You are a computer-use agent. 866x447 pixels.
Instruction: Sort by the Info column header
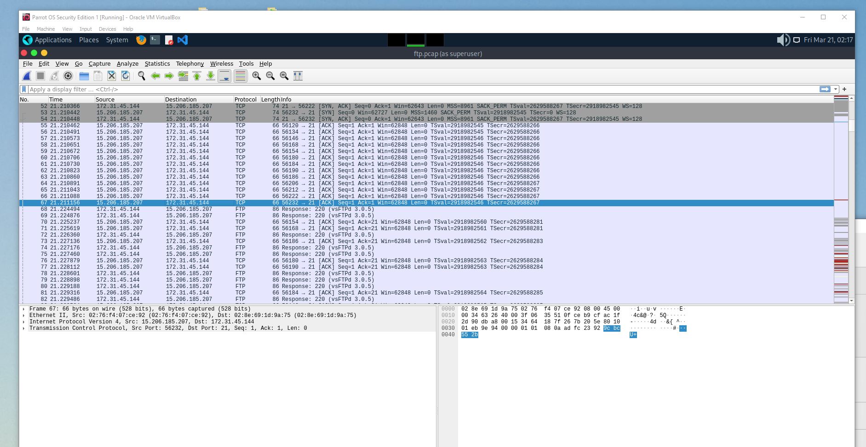(x=556, y=99)
